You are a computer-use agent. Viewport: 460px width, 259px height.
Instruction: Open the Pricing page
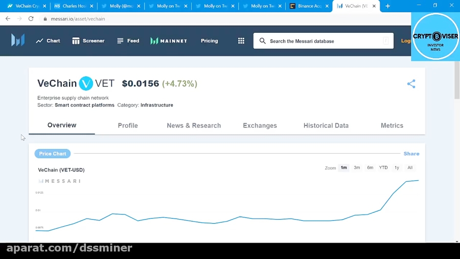tap(209, 41)
